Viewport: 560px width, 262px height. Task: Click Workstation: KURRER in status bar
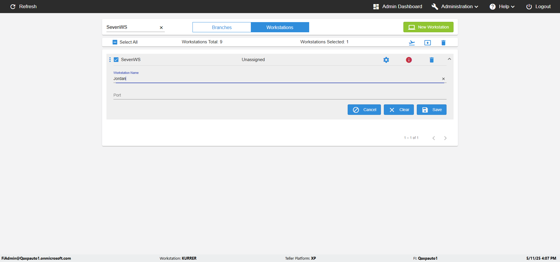pyautogui.click(x=178, y=258)
